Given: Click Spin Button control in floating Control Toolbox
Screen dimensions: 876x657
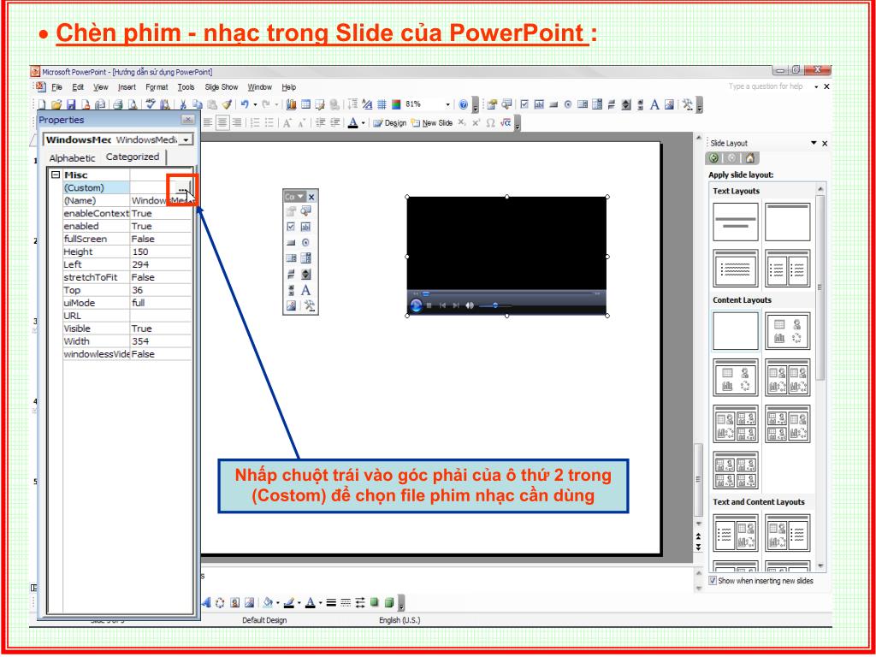Looking at the screenshot, I should tap(305, 275).
